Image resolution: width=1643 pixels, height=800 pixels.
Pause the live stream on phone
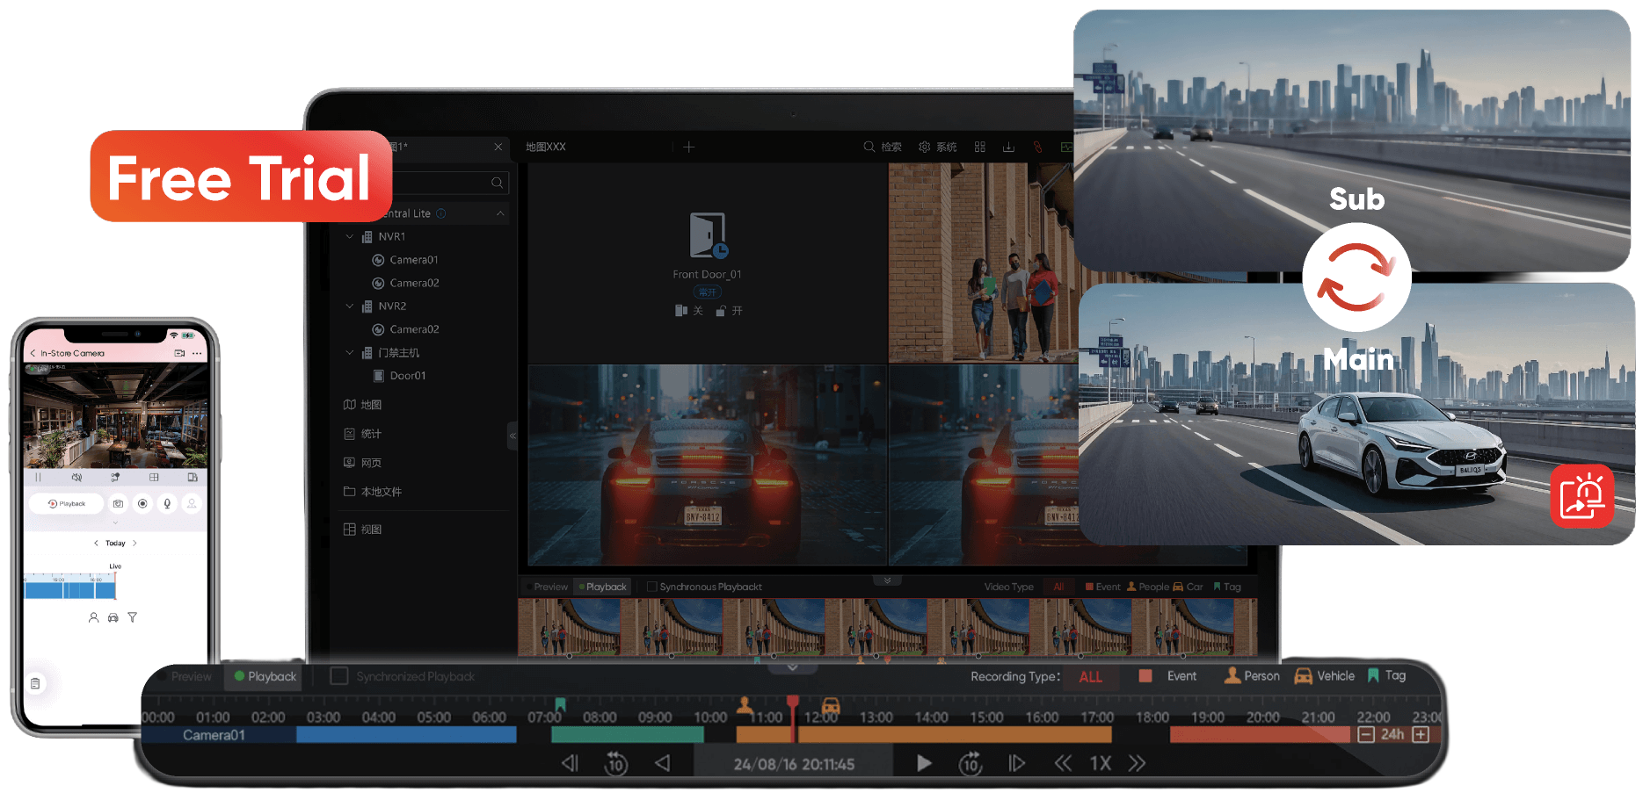38,478
